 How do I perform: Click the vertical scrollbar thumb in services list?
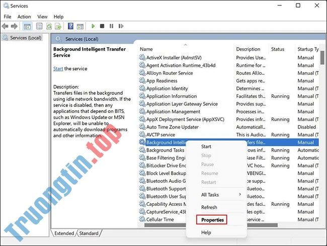coord(322,58)
